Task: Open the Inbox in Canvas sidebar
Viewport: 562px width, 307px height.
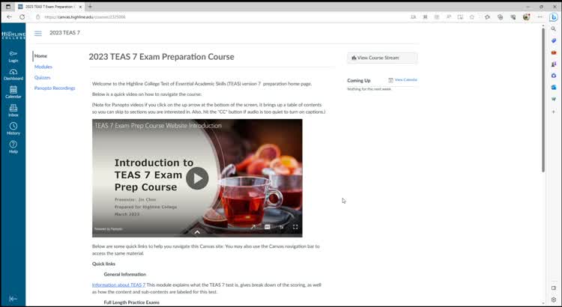Action: tap(13, 111)
